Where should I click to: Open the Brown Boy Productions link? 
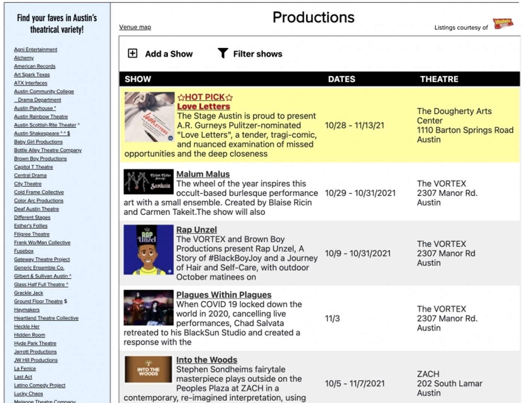40,159
